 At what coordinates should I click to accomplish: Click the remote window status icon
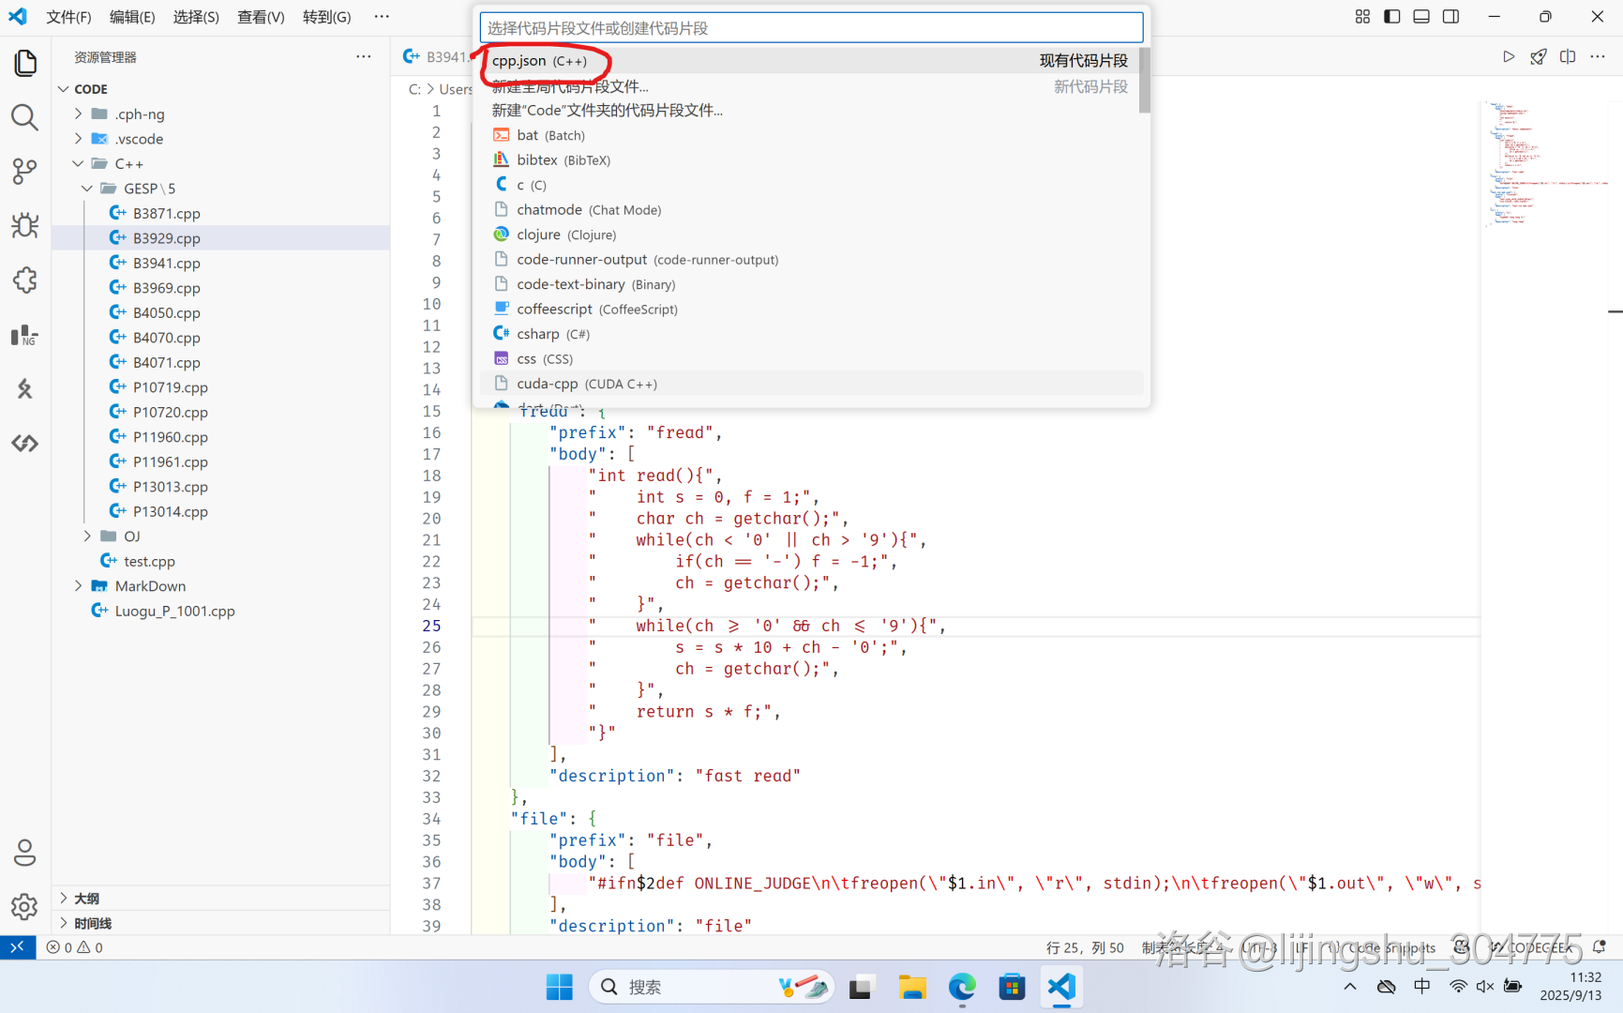(18, 947)
